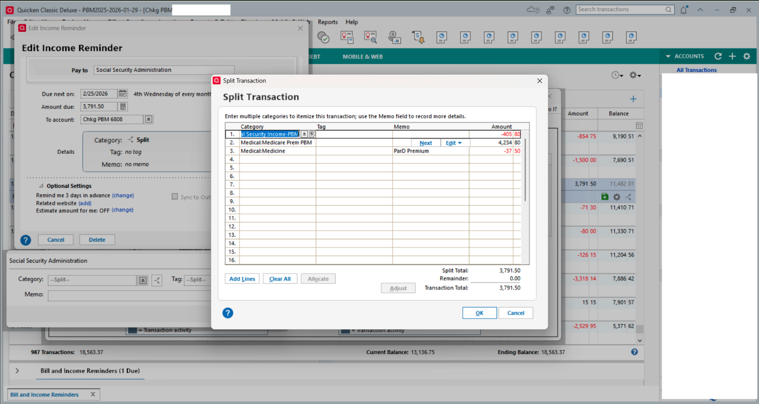Click the add link for Related website
Image resolution: width=759 pixels, height=404 pixels.
pyautogui.click(x=85, y=203)
